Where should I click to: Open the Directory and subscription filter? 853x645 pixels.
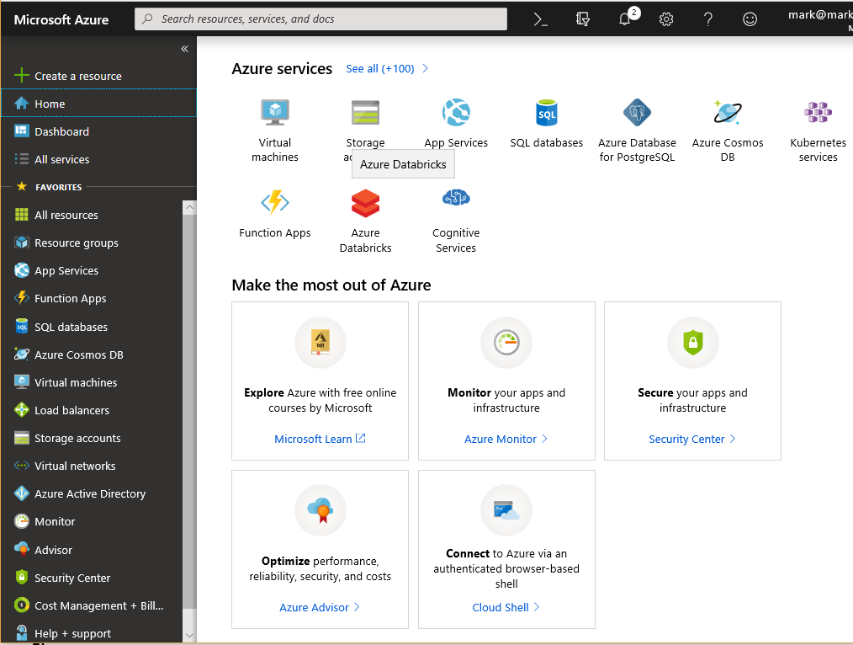pos(583,19)
